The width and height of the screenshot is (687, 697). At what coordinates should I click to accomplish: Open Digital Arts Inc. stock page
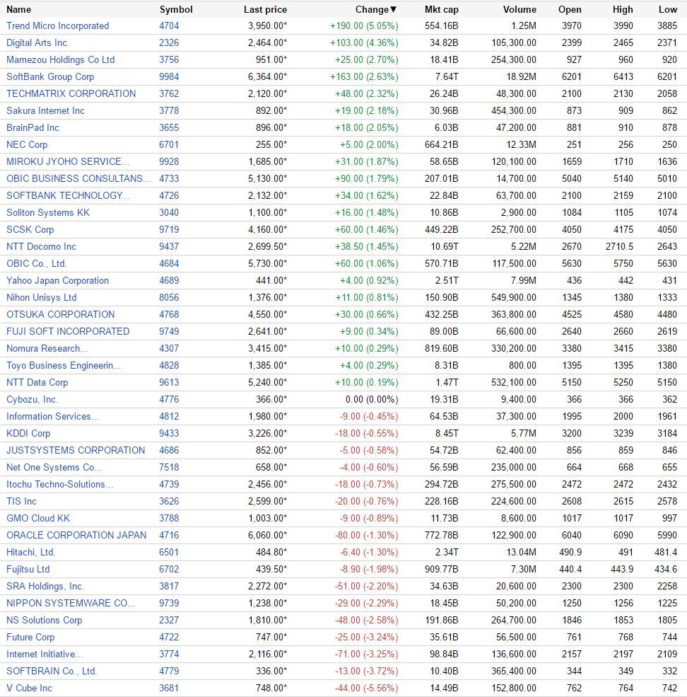(x=37, y=42)
